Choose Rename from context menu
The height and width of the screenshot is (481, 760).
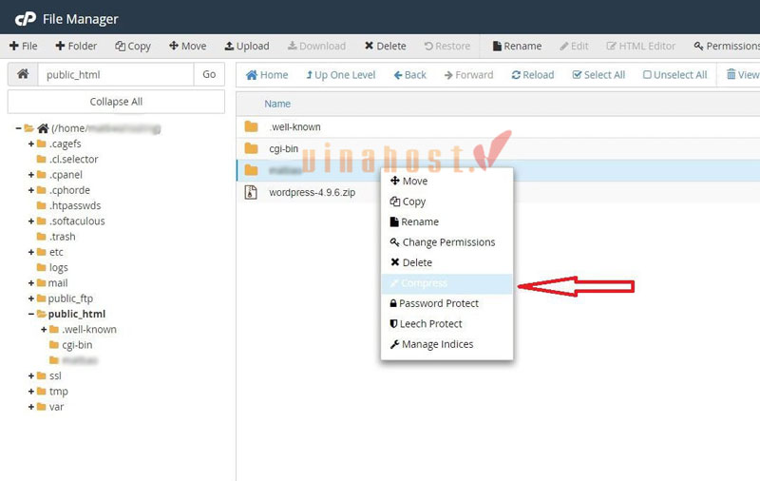pos(446,221)
